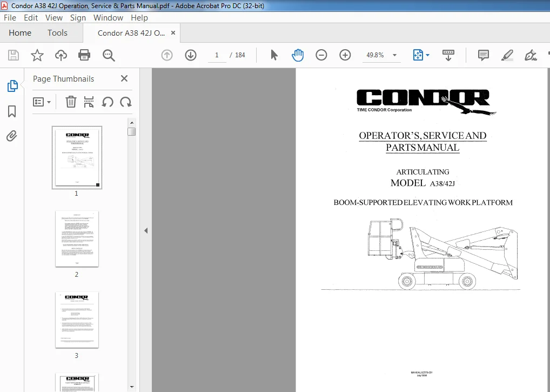Click the Page Thumbnails panel title
The image size is (550, 392).
(64, 78)
